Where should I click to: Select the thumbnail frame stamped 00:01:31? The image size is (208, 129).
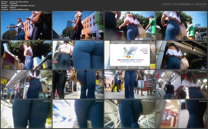(182, 55)
